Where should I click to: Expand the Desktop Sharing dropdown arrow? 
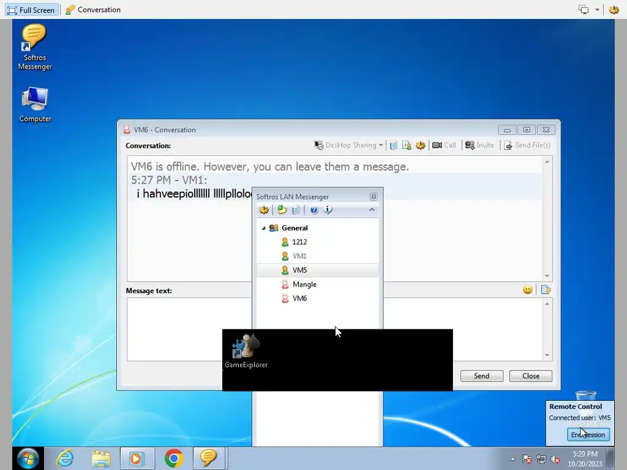(x=381, y=146)
